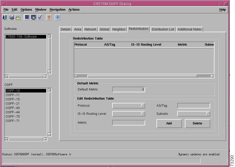Click the blue info bubble icon

coord(57,17)
